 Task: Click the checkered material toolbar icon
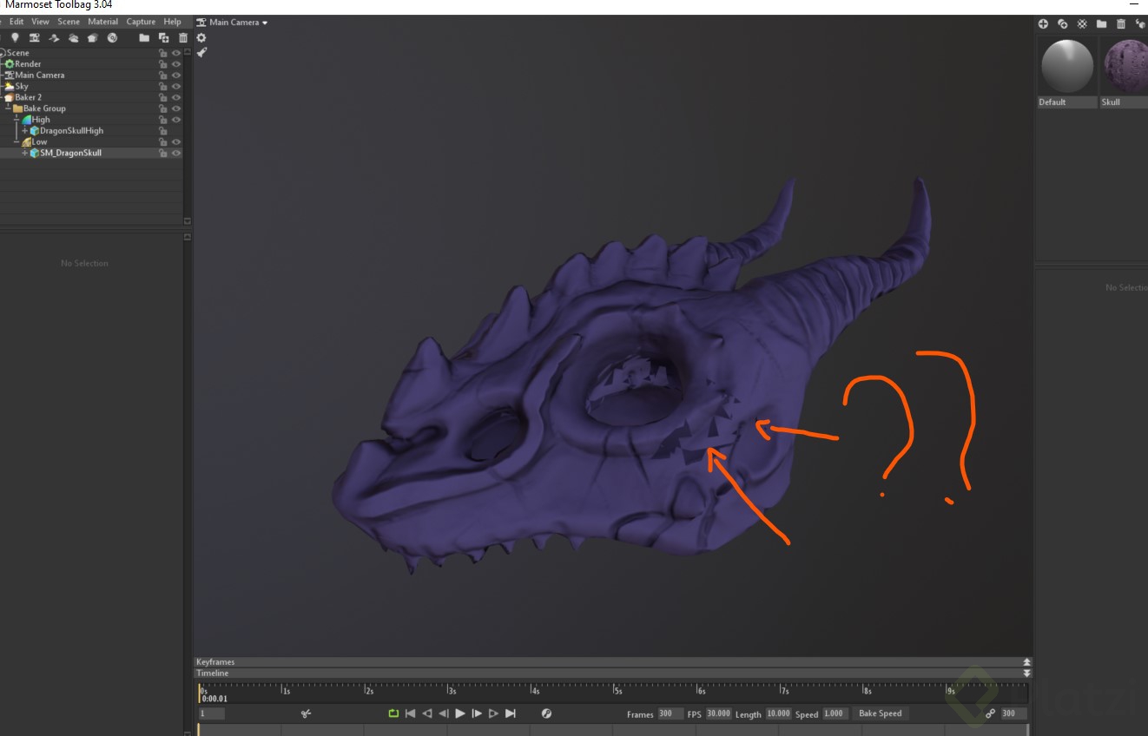1082,23
